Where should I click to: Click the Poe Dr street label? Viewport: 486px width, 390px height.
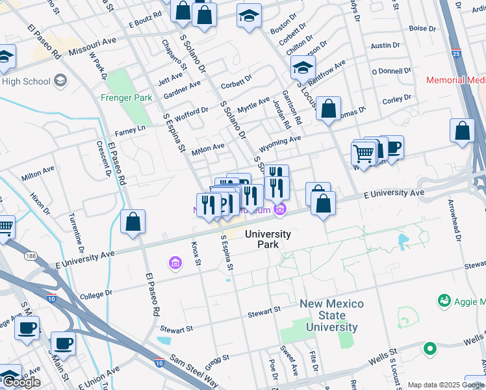(x=274, y=370)
